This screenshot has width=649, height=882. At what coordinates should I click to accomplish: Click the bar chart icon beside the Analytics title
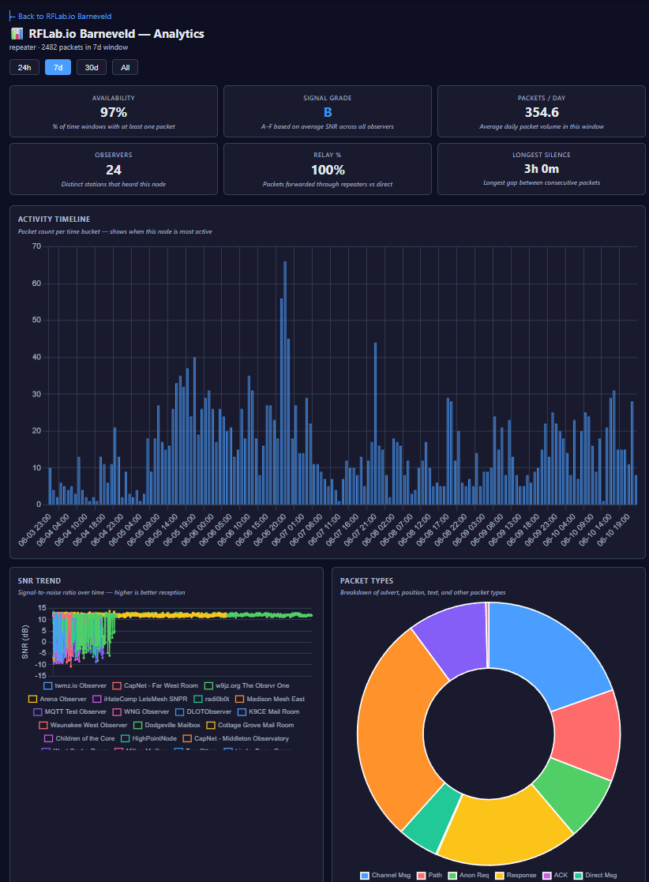[x=17, y=34]
